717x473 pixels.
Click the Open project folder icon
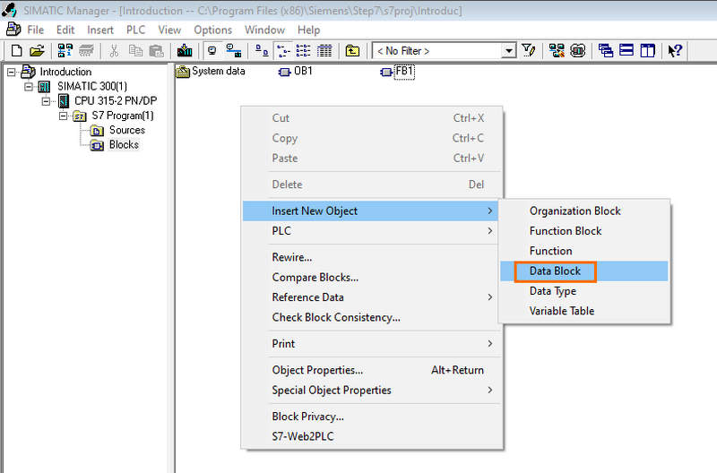pos(37,50)
